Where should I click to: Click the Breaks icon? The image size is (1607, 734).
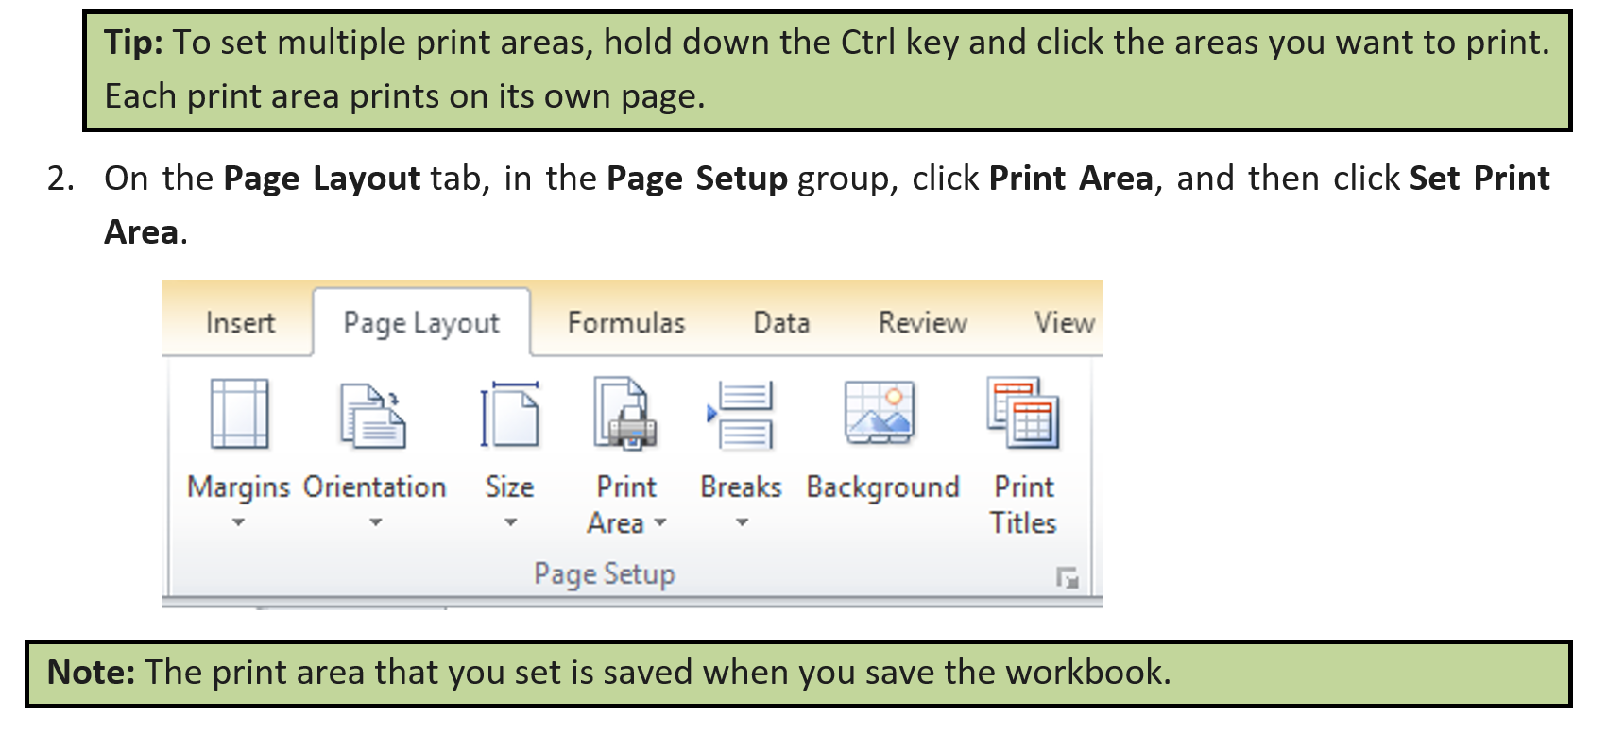(741, 415)
